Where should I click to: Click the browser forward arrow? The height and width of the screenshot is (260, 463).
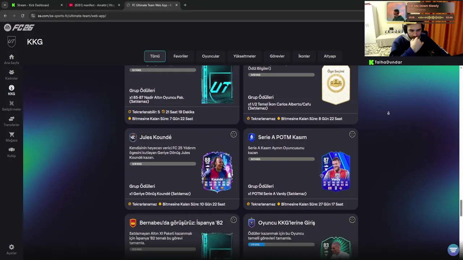coord(14,16)
